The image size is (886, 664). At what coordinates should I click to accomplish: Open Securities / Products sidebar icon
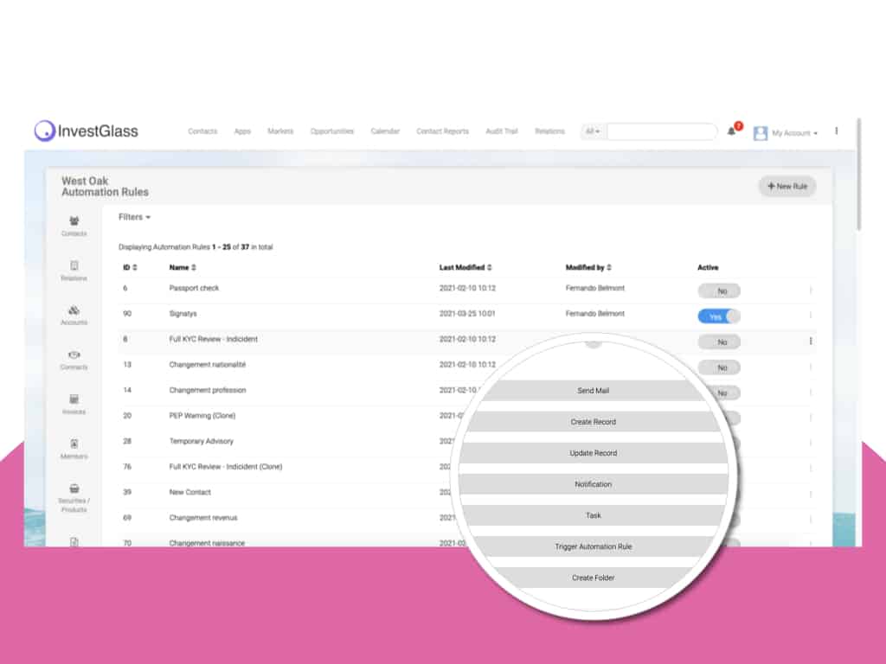(x=74, y=497)
